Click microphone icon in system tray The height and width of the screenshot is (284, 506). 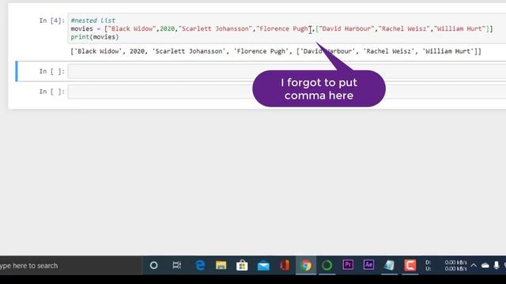497,265
